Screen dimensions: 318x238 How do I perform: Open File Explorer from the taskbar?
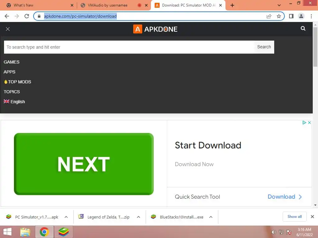[x=25, y=232]
